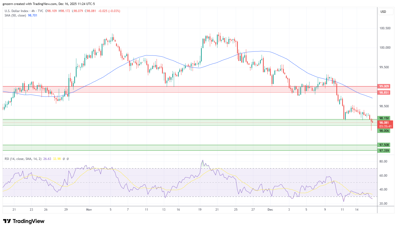Image resolution: width=397 pixels, height=229 pixels.
Task: Select the high price H98.172
Action: click(65, 11)
